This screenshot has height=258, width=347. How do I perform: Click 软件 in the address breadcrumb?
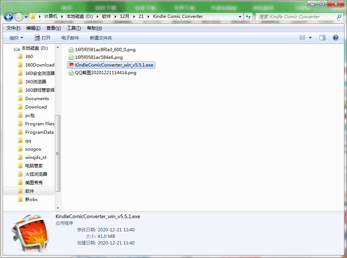pyautogui.click(x=106, y=16)
